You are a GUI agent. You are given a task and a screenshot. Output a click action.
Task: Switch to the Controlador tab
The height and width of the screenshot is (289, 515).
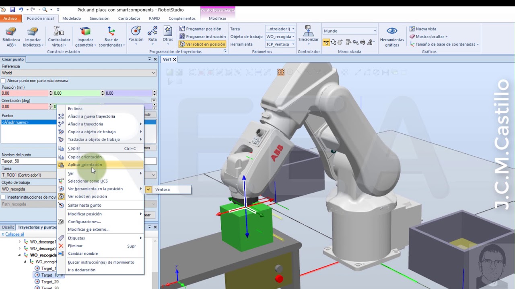point(129,18)
